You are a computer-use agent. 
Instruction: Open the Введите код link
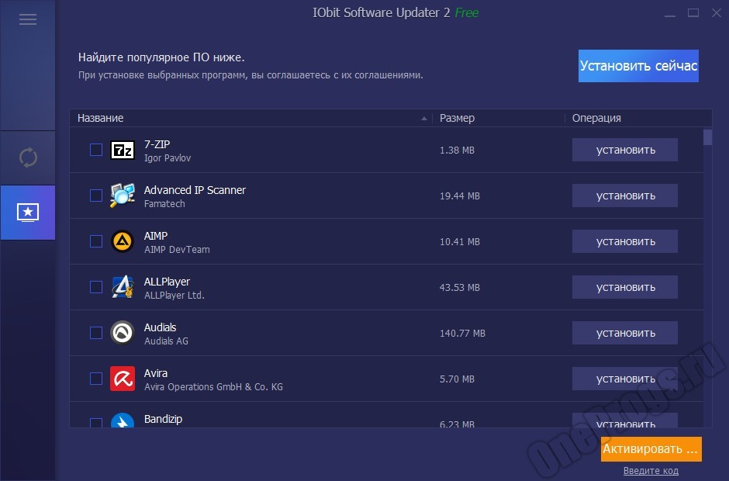(651, 471)
